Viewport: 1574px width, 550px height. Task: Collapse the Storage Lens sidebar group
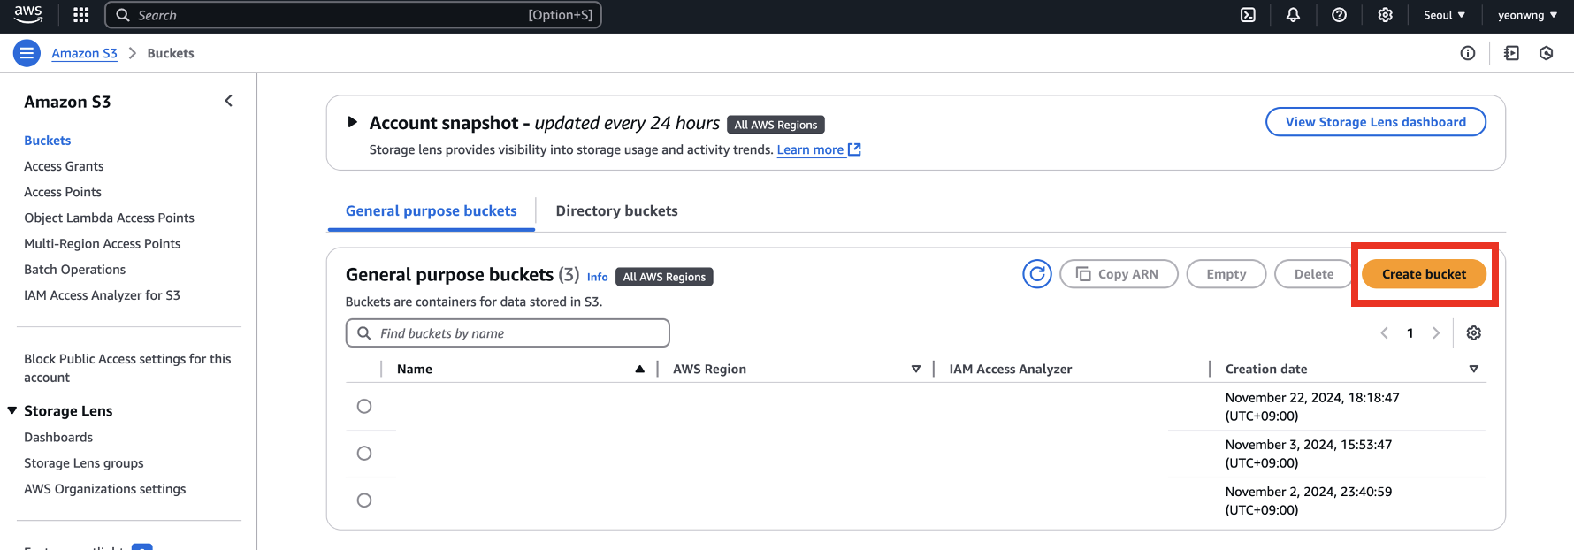click(12, 410)
